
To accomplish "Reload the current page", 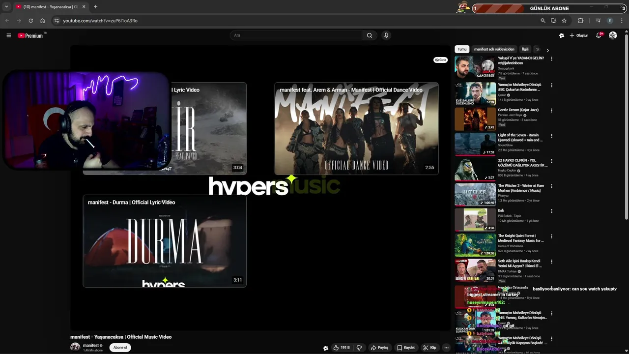I will pyautogui.click(x=30, y=21).
